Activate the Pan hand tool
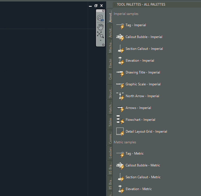 (x=100, y=27)
